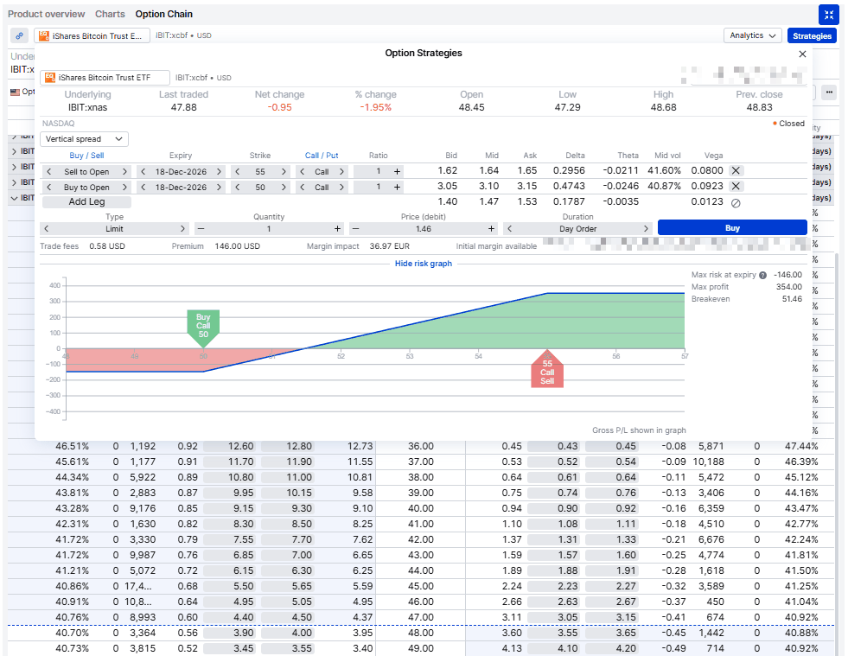
Task: Previous order type arrow beside Limit
Action: pos(47,229)
